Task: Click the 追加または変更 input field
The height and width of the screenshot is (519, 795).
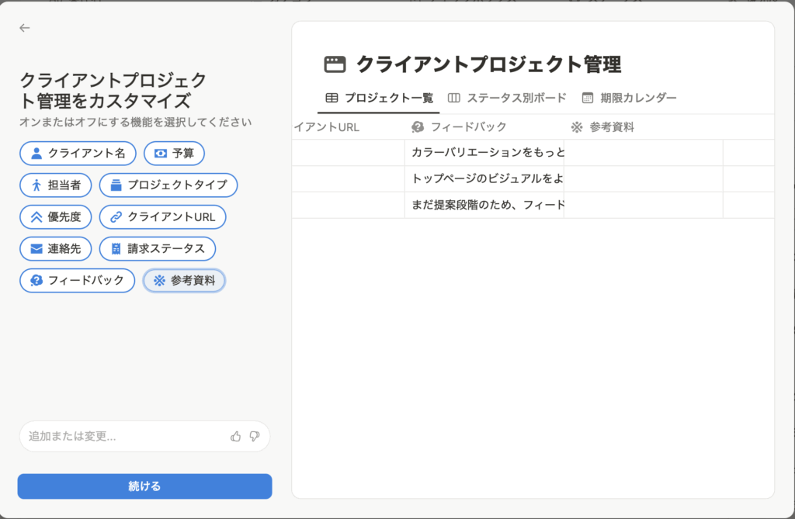Action: tap(124, 437)
